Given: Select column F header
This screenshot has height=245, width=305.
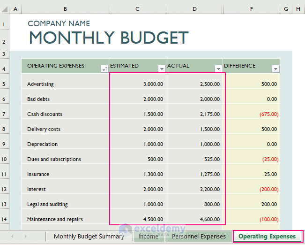Looking at the screenshot, I should pyautogui.click(x=252, y=9).
